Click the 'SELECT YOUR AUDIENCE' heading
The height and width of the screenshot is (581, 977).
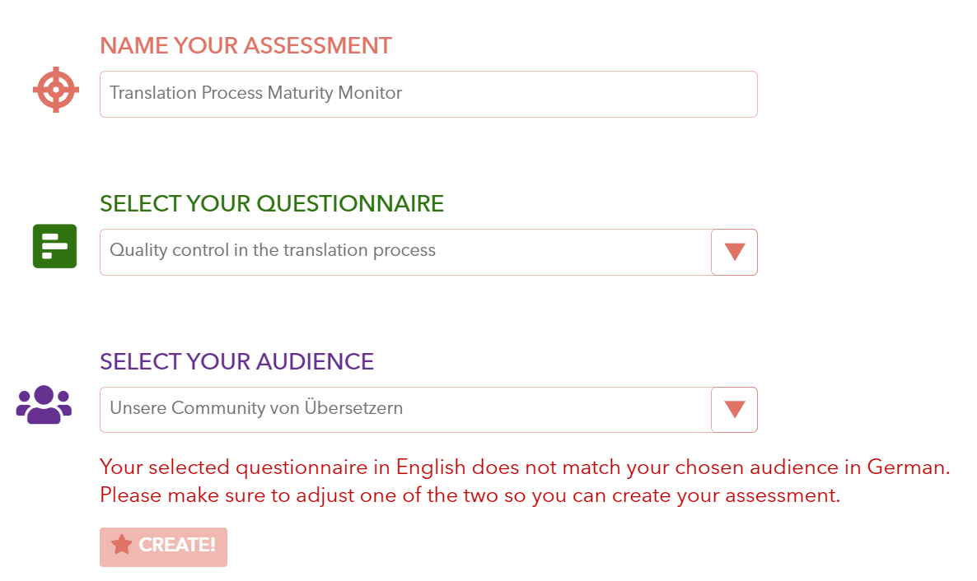[x=236, y=362]
